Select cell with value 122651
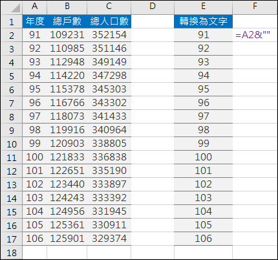The image size is (278, 260). coord(67,171)
